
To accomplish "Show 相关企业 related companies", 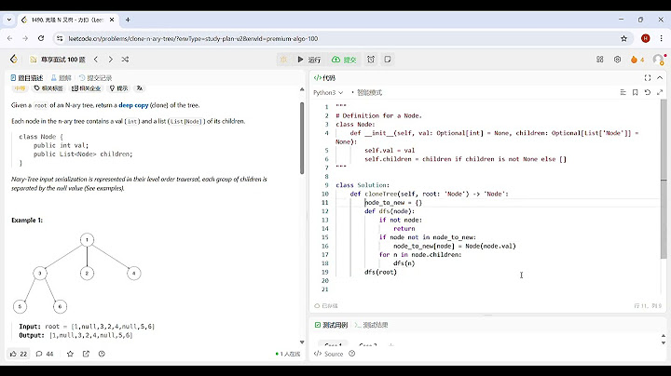I will (86, 88).
